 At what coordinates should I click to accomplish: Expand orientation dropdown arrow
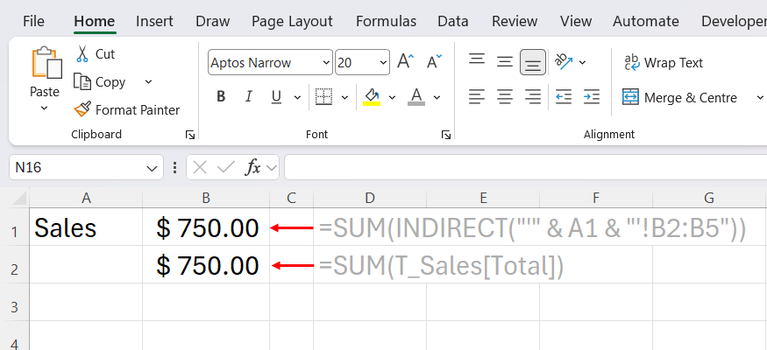tap(582, 62)
